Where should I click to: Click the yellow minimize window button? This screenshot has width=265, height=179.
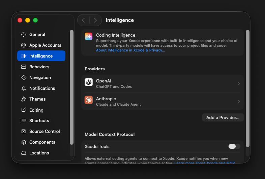tap(28, 20)
